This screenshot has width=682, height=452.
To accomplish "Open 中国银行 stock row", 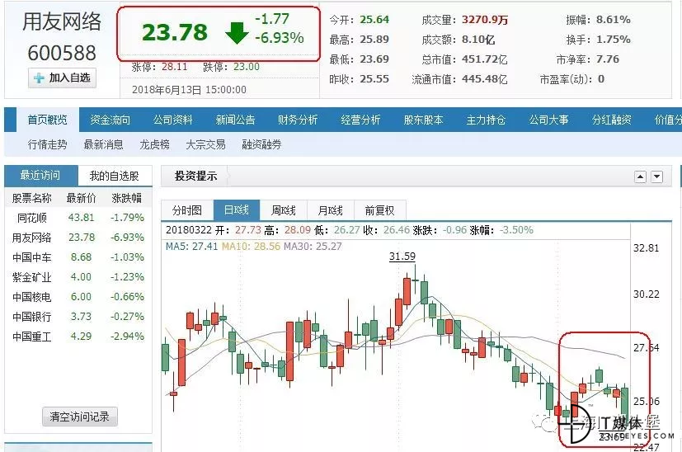I will [78, 317].
